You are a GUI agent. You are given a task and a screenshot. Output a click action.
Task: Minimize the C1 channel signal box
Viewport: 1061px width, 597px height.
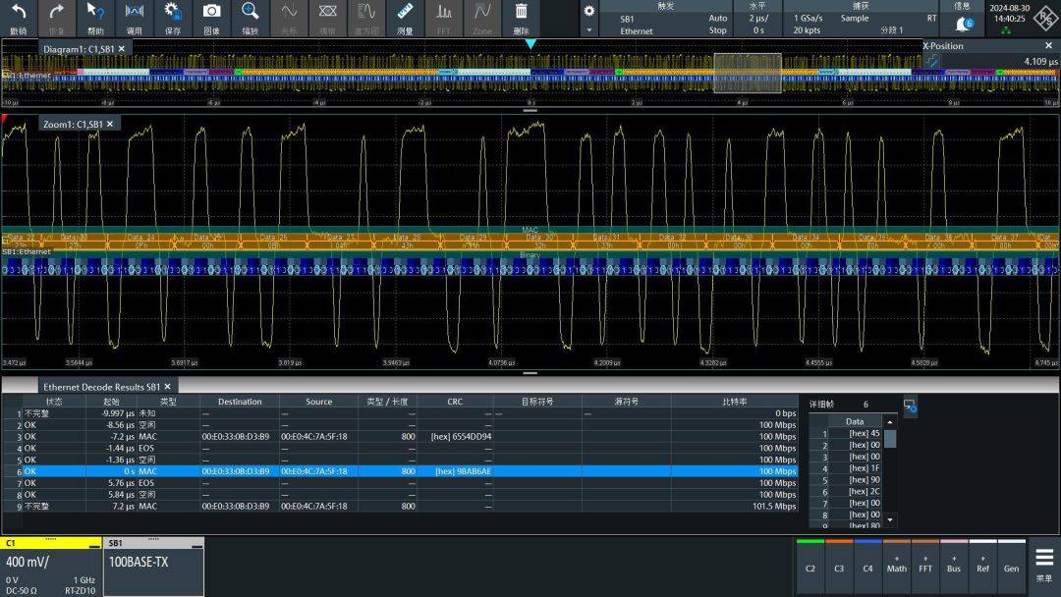pyautogui.click(x=93, y=544)
